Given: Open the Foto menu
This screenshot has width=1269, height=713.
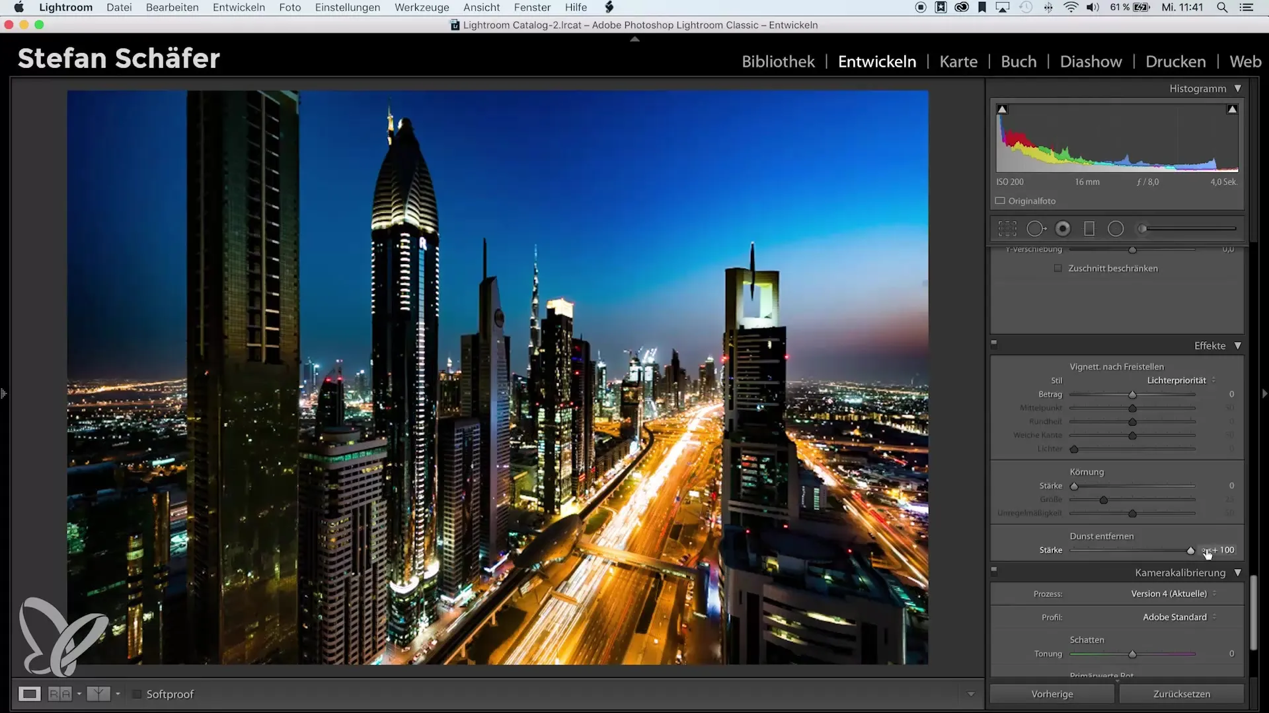Looking at the screenshot, I should pyautogui.click(x=289, y=7).
